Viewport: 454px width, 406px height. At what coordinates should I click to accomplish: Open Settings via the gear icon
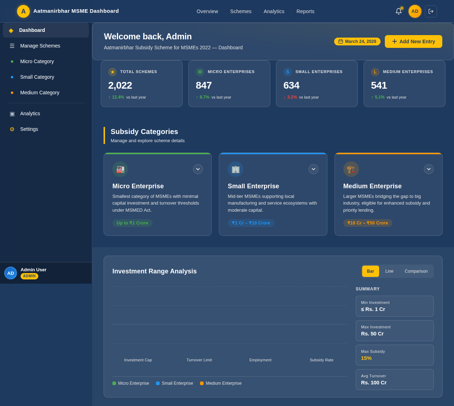pyautogui.click(x=12, y=129)
